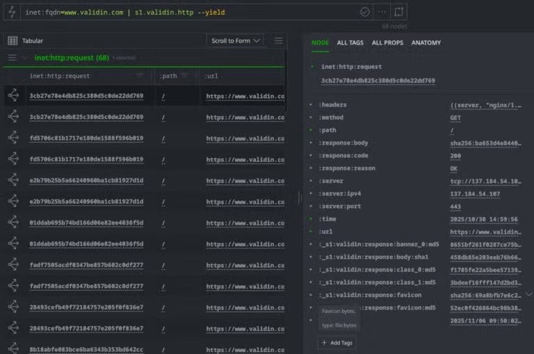The height and width of the screenshot is (354, 534).
Task: Click the :response:code value 200
Action: click(455, 156)
